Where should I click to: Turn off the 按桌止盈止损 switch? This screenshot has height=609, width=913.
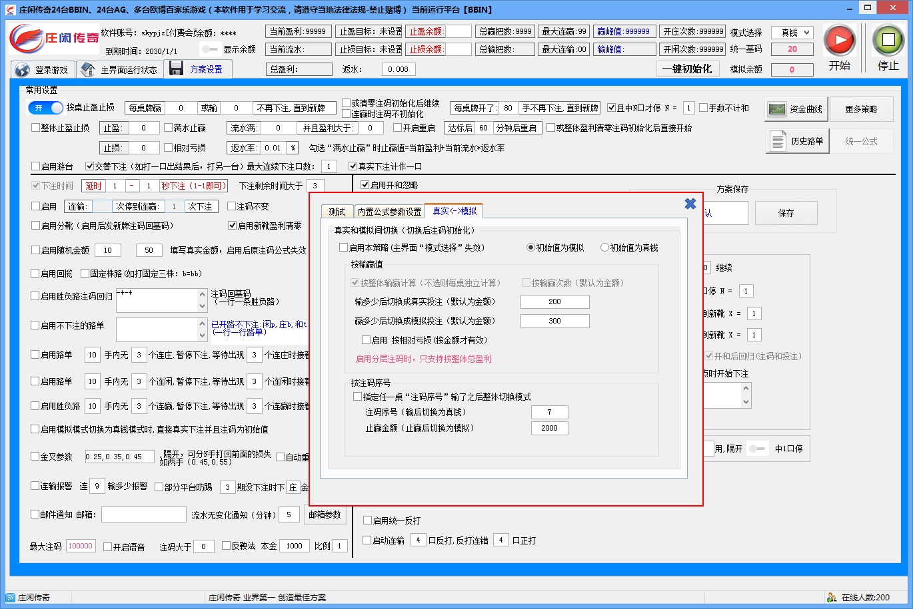(46, 108)
